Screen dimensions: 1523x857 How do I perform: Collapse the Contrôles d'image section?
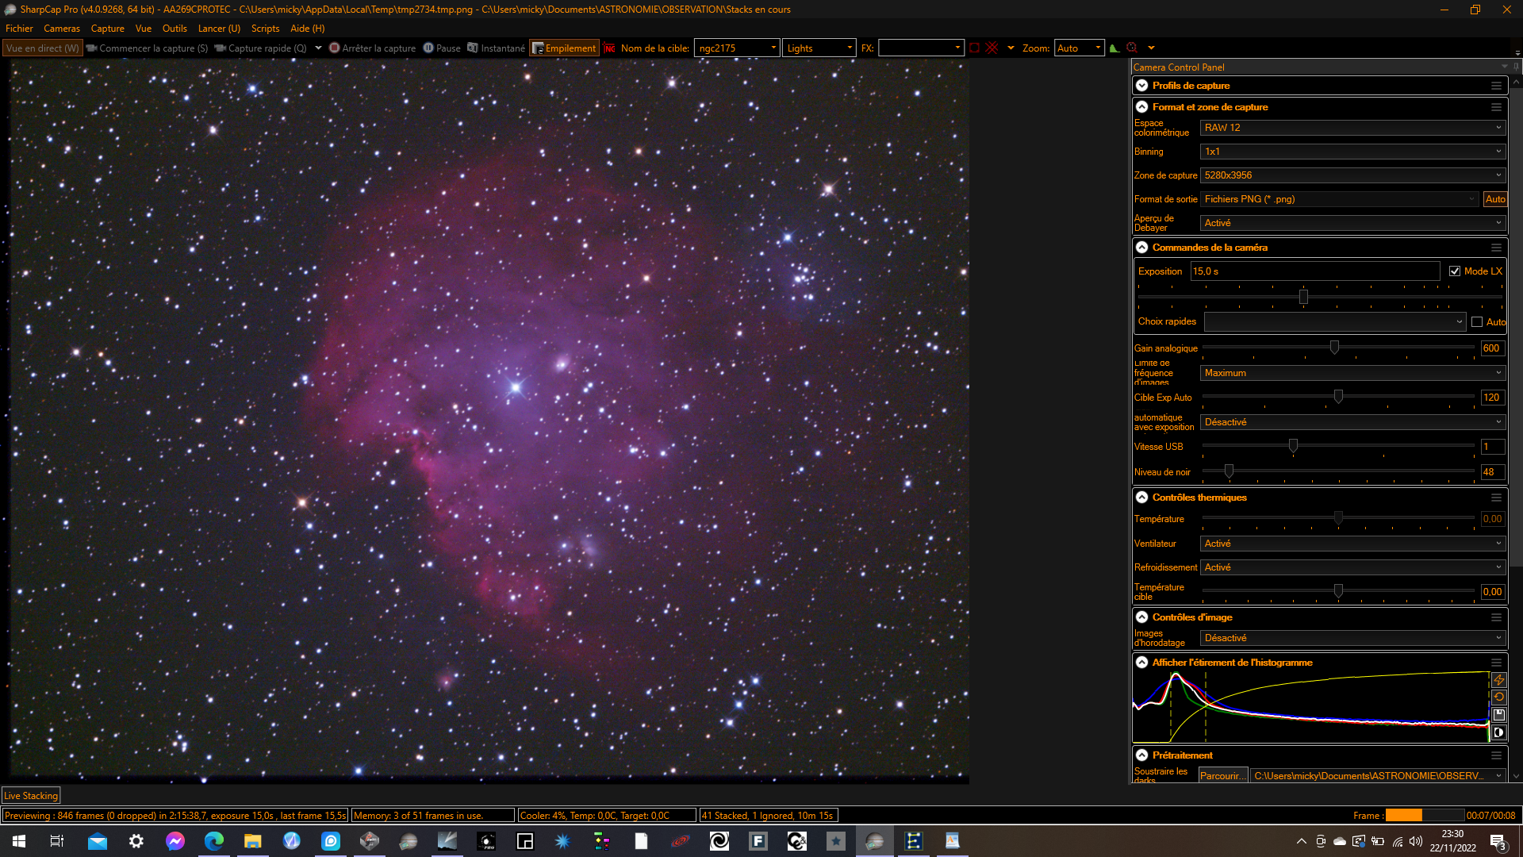coord(1142,617)
